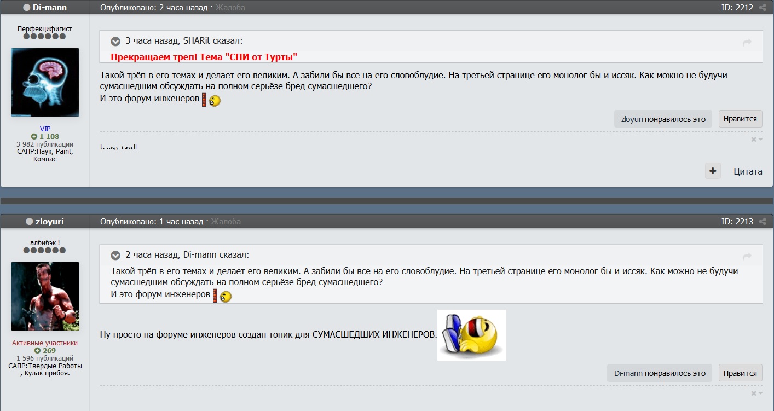Click 'Di-mann понравилось это' button
The width and height of the screenshot is (774, 411).
[660, 373]
